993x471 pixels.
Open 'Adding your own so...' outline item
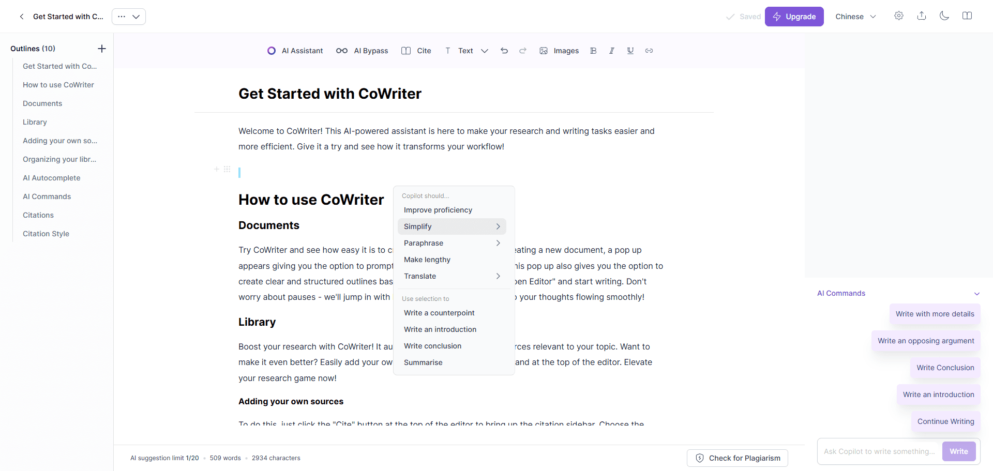coord(60,141)
